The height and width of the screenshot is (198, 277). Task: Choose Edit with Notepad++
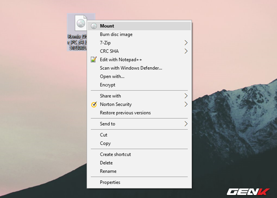click(139, 60)
